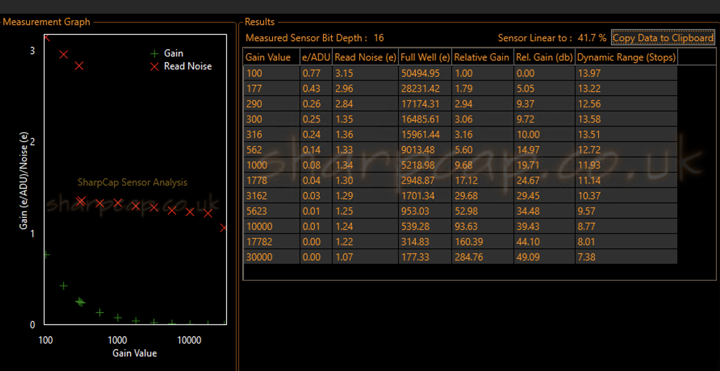Select the gain value 10000 cell
The width and height of the screenshot is (720, 371).
[272, 226]
